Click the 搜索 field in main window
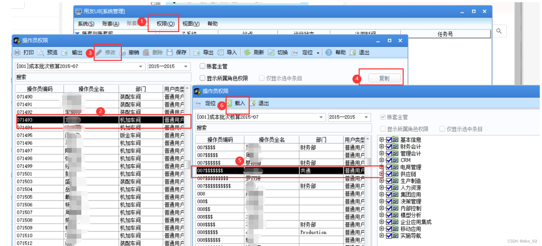Viewport: 542px width, 246px height. point(103,77)
